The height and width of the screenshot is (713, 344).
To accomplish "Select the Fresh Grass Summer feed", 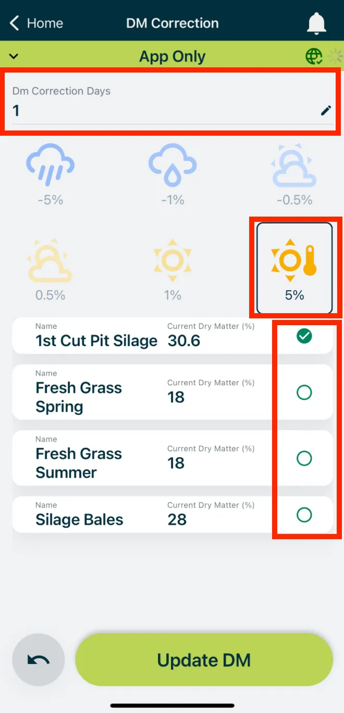I will [305, 458].
